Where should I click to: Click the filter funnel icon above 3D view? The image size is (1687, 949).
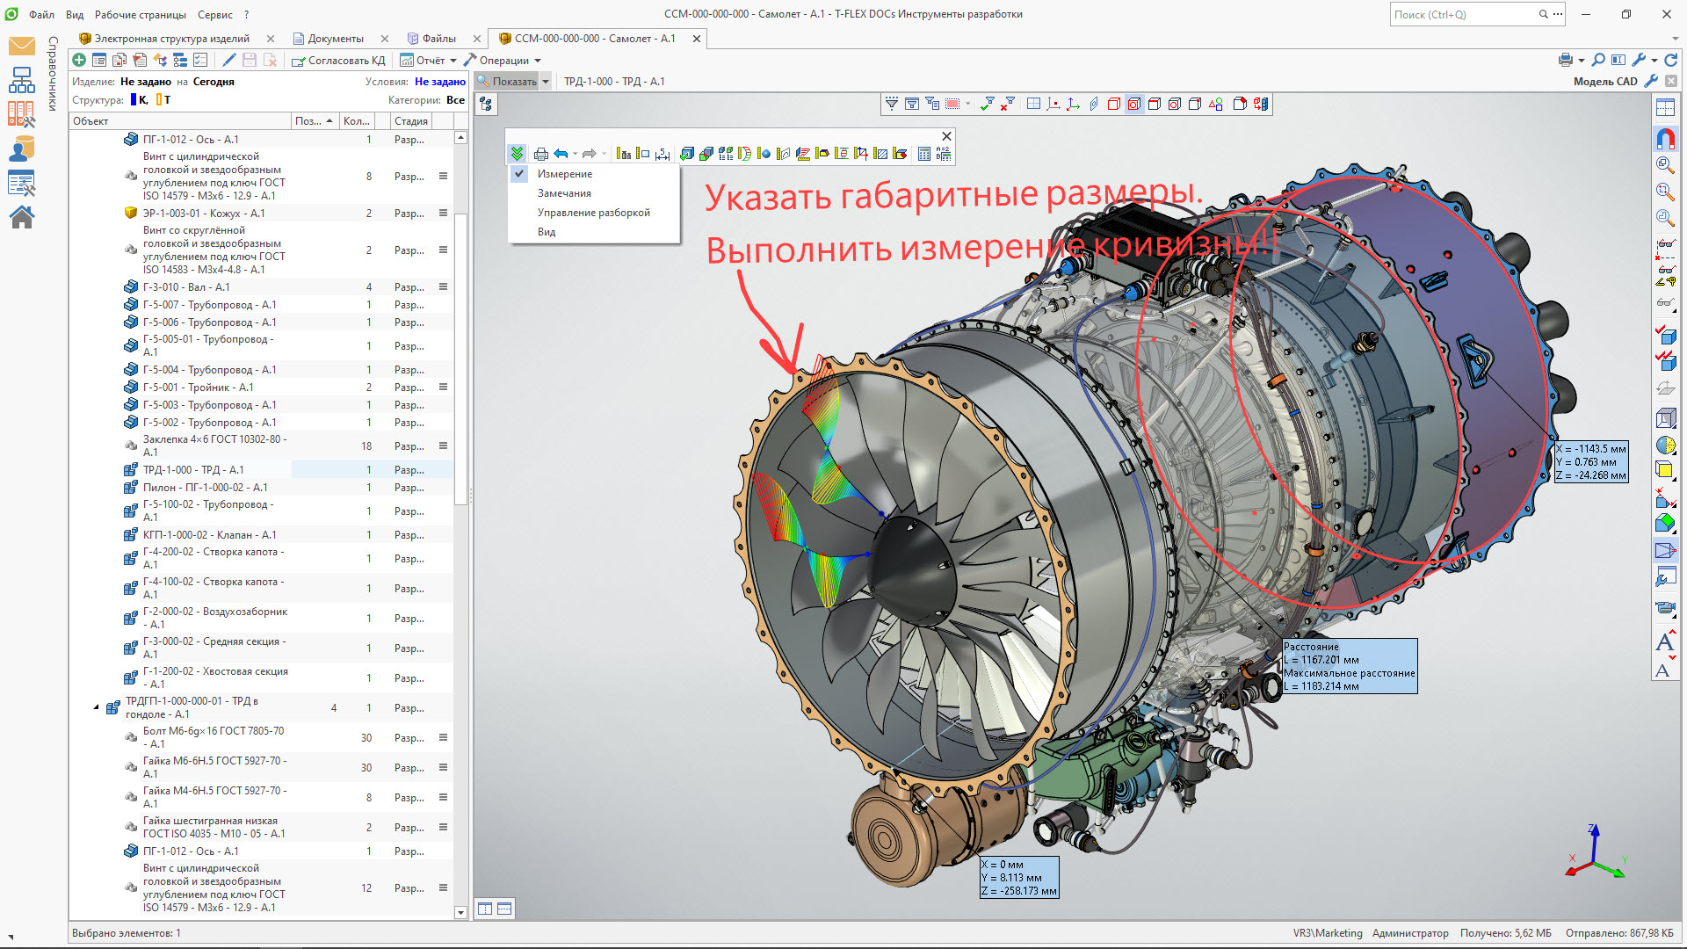(x=892, y=104)
